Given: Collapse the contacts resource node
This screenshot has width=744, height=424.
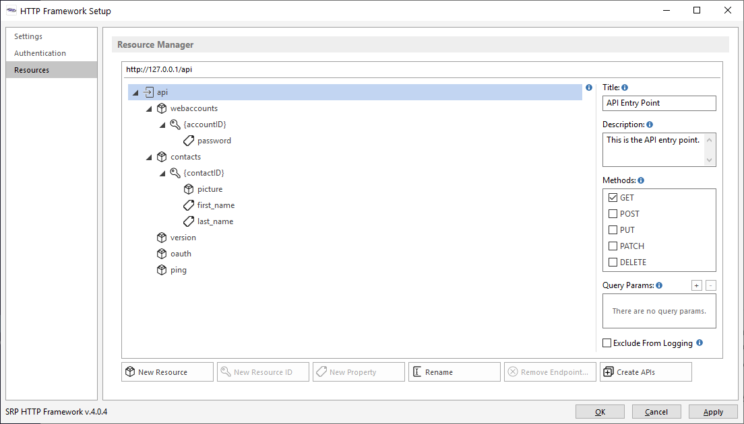Looking at the screenshot, I should click(x=149, y=157).
